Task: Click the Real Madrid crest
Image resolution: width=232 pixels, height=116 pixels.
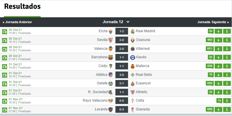Action: [x=132, y=31]
